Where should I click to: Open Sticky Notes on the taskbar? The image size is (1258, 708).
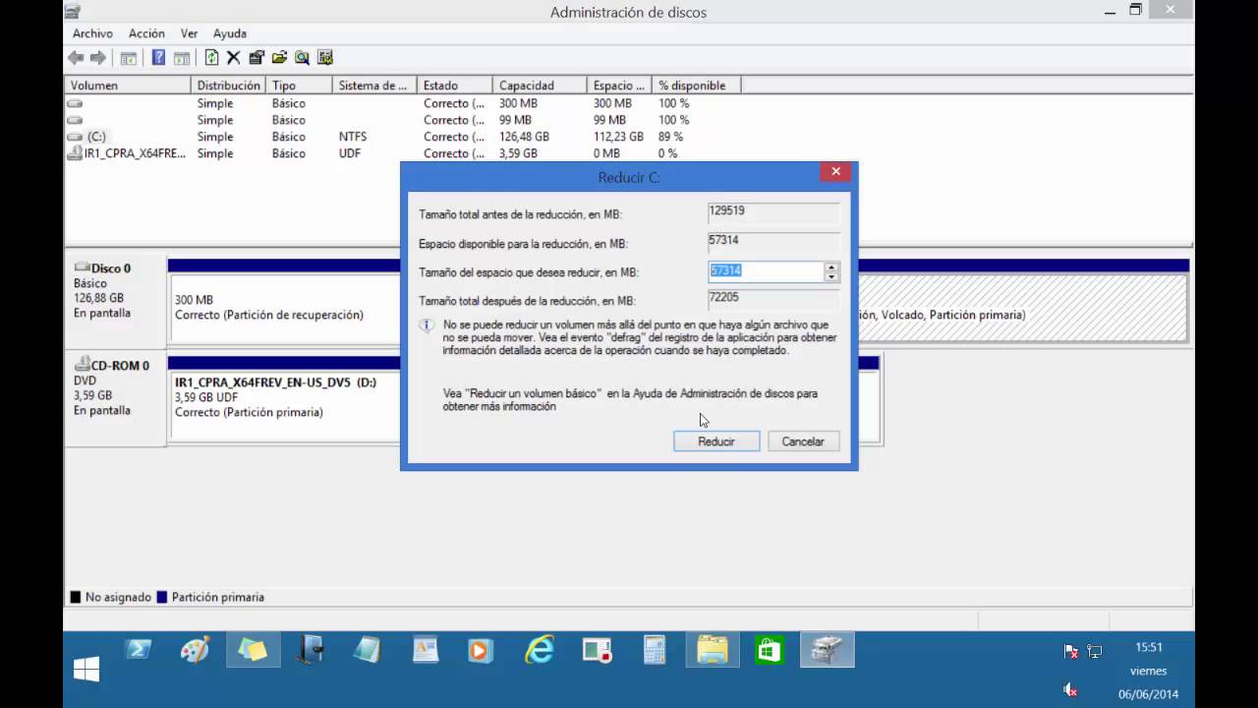point(253,650)
